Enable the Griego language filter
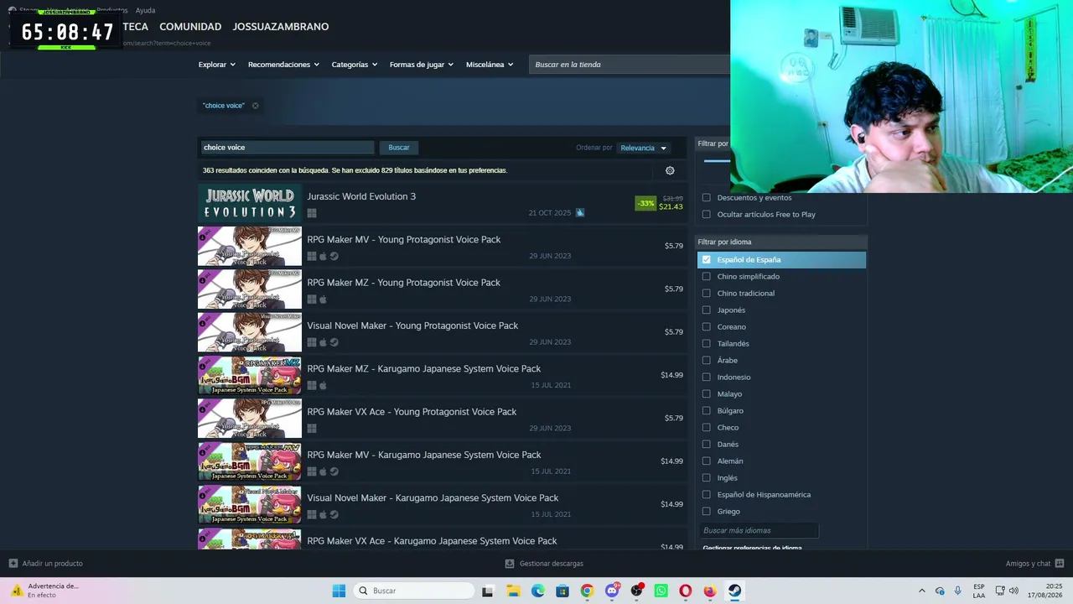 point(706,512)
